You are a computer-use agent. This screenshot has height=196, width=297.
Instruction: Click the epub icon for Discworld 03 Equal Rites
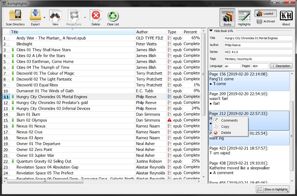pyautogui.click(x=169, y=85)
